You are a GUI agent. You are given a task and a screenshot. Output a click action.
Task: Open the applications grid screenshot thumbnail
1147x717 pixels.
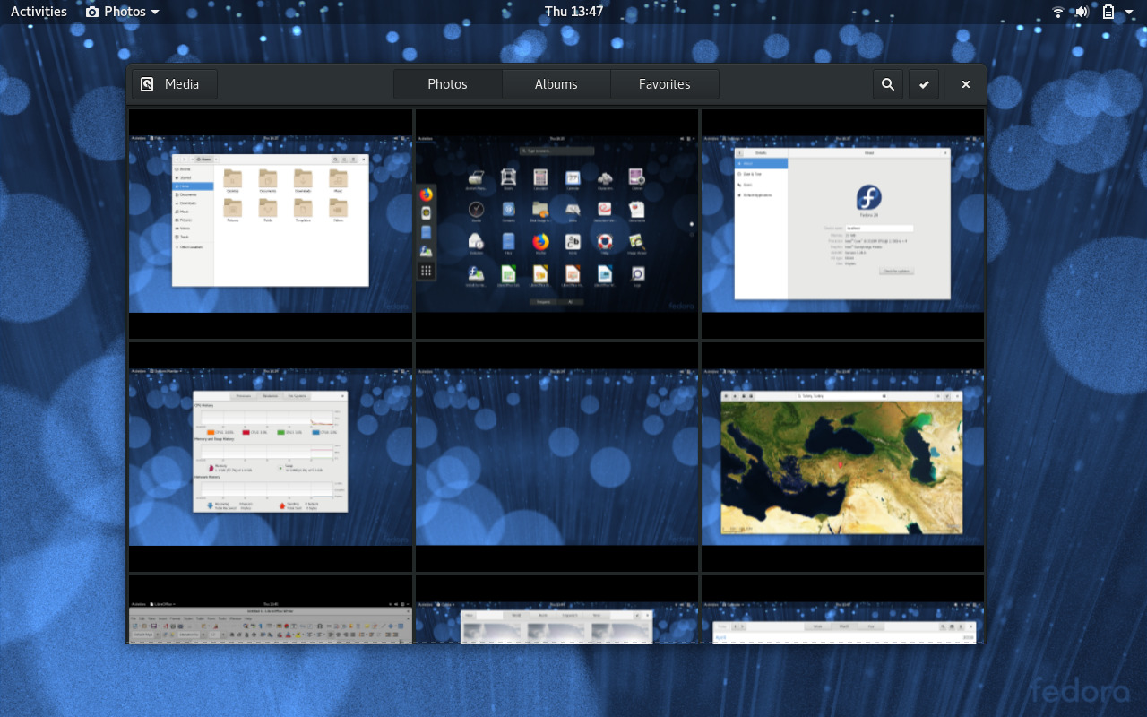click(556, 224)
